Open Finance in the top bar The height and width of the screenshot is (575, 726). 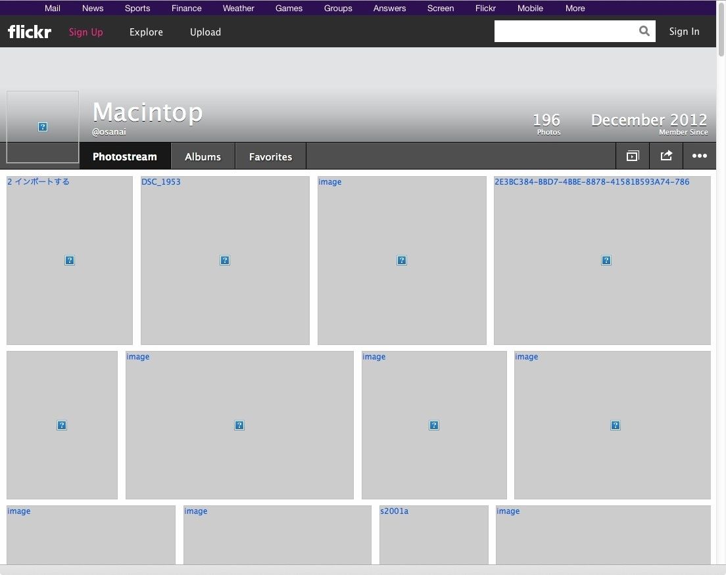pyautogui.click(x=187, y=9)
